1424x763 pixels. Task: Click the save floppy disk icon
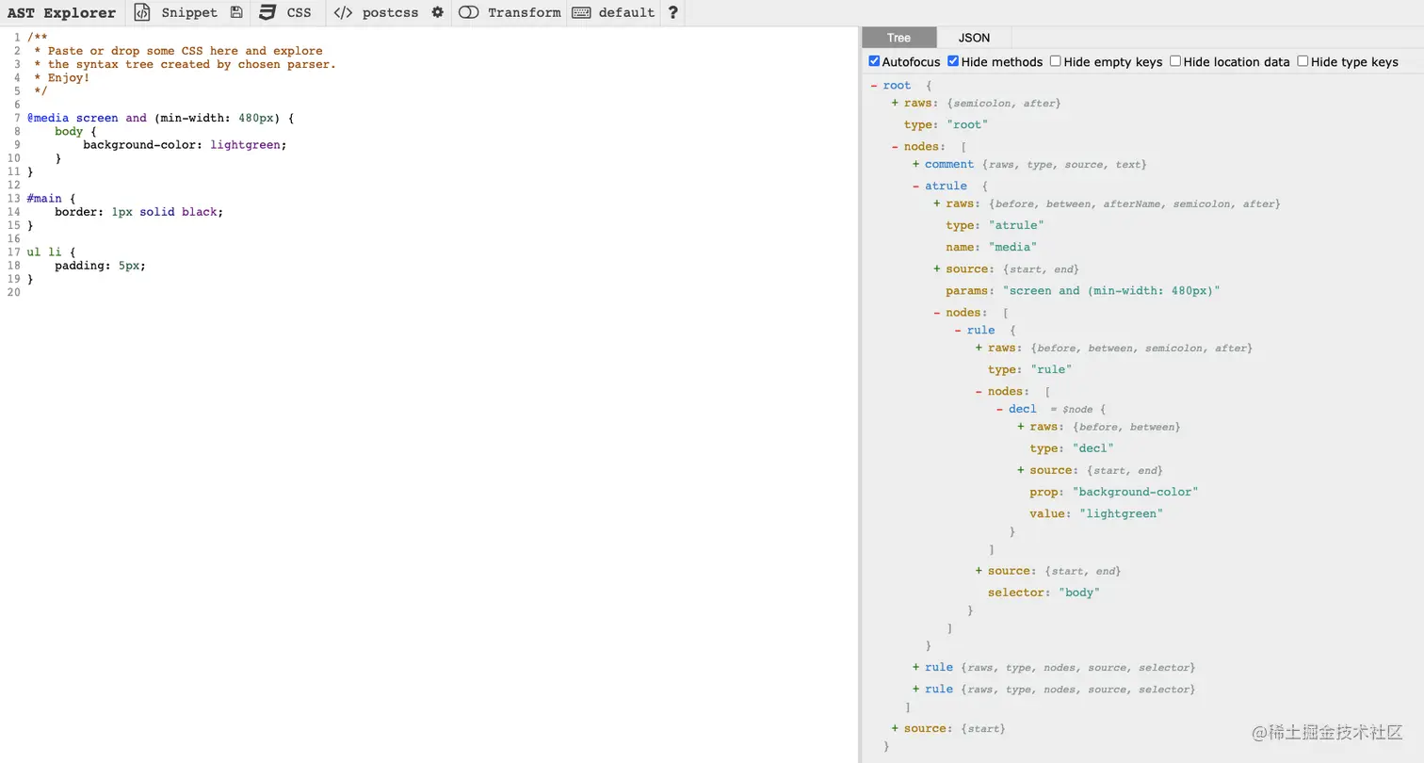tap(236, 12)
